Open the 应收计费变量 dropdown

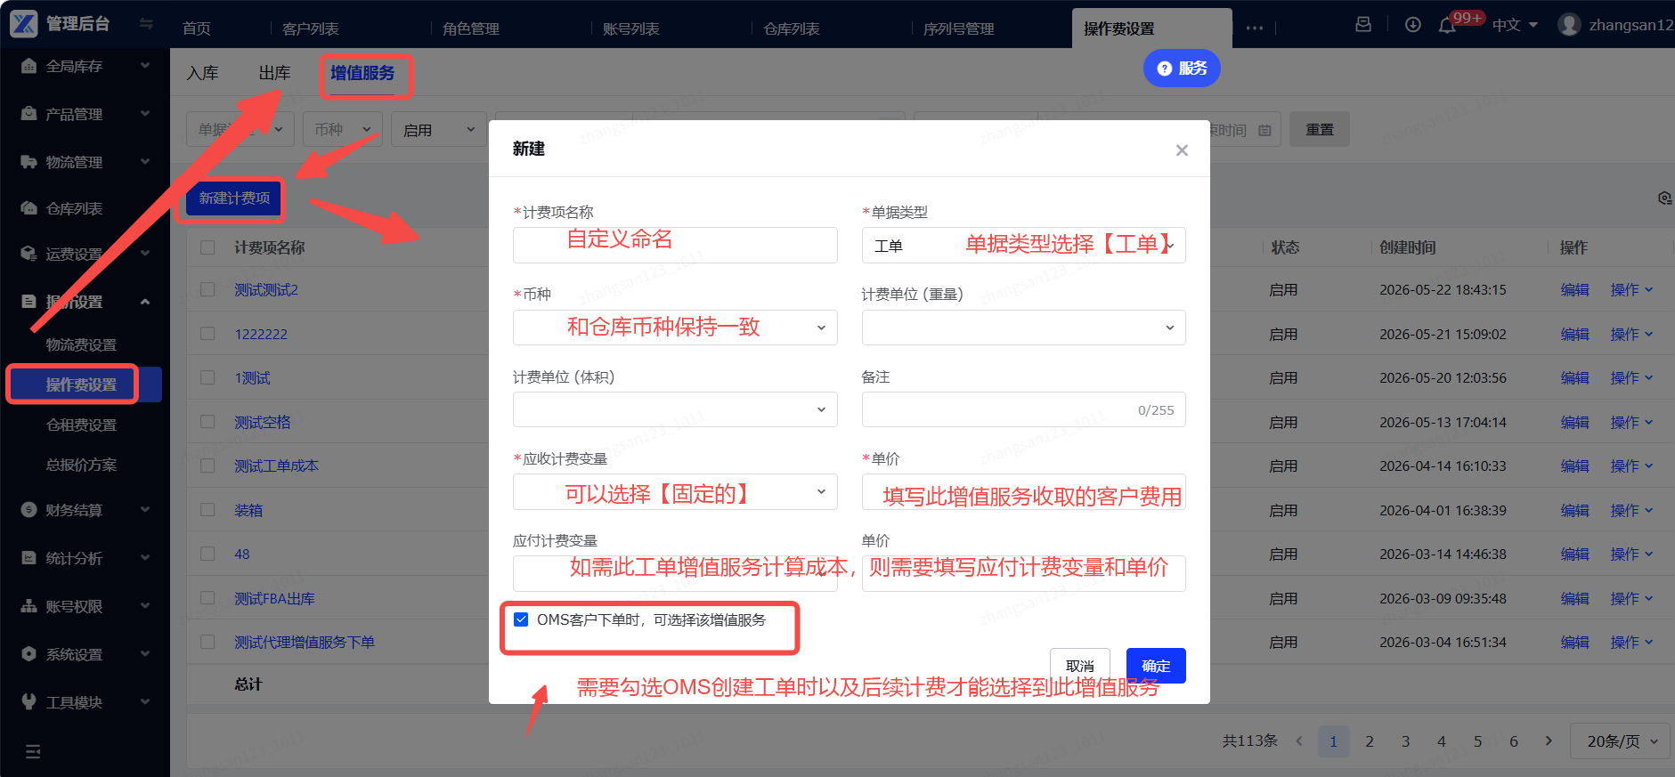tap(675, 491)
